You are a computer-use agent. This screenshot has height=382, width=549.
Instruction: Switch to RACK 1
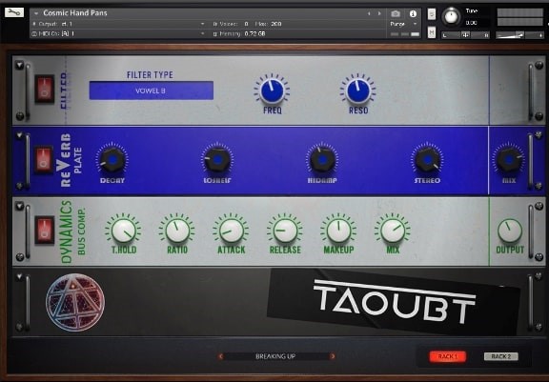coord(447,356)
